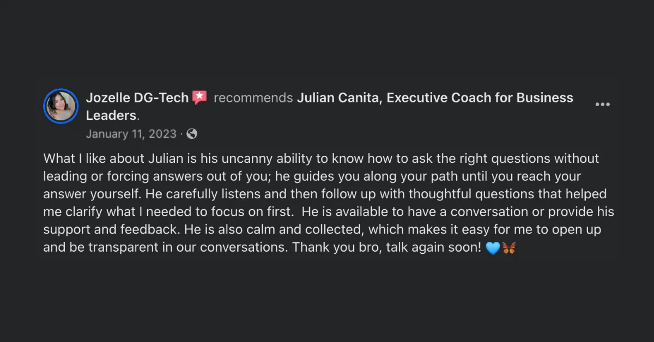Open the Jozelle DG-Tech profile name
Screen dimensions: 654x342
click(137, 98)
